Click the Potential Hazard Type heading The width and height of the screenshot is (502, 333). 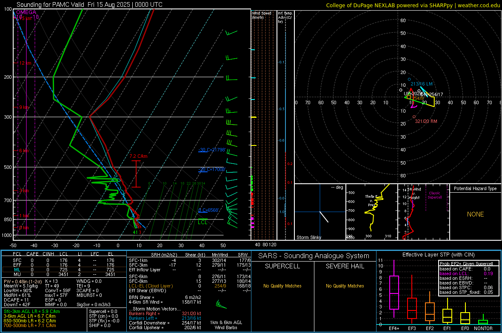coord(475,188)
